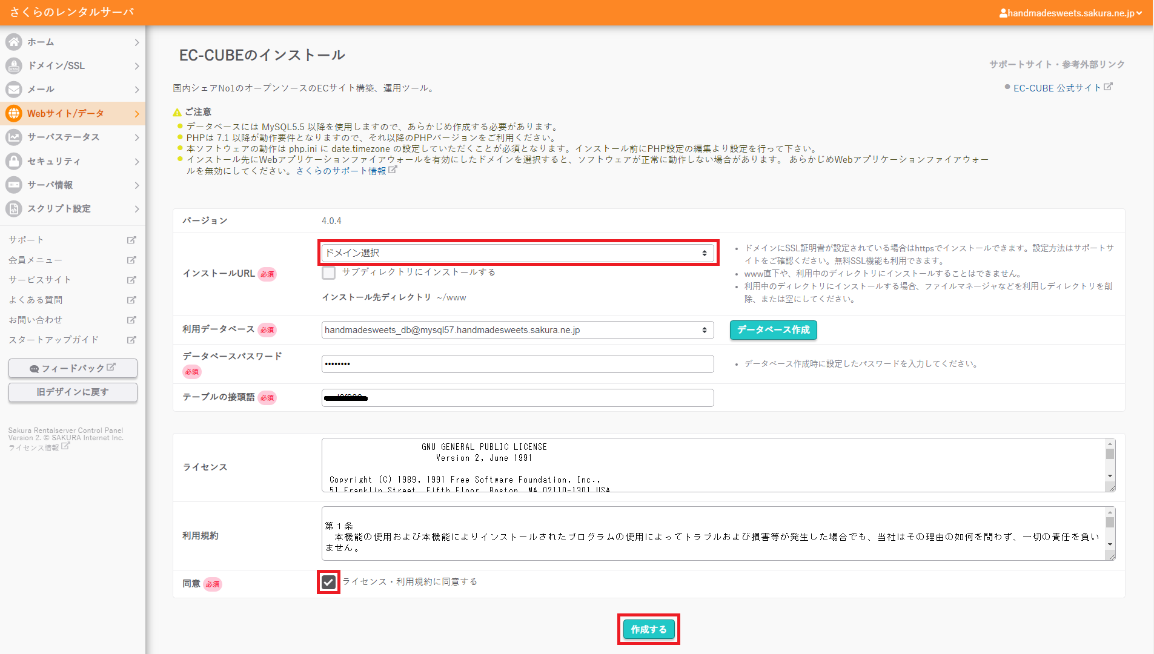Open the よくある質問 sidebar link
The height and width of the screenshot is (654, 1154).
(x=35, y=300)
